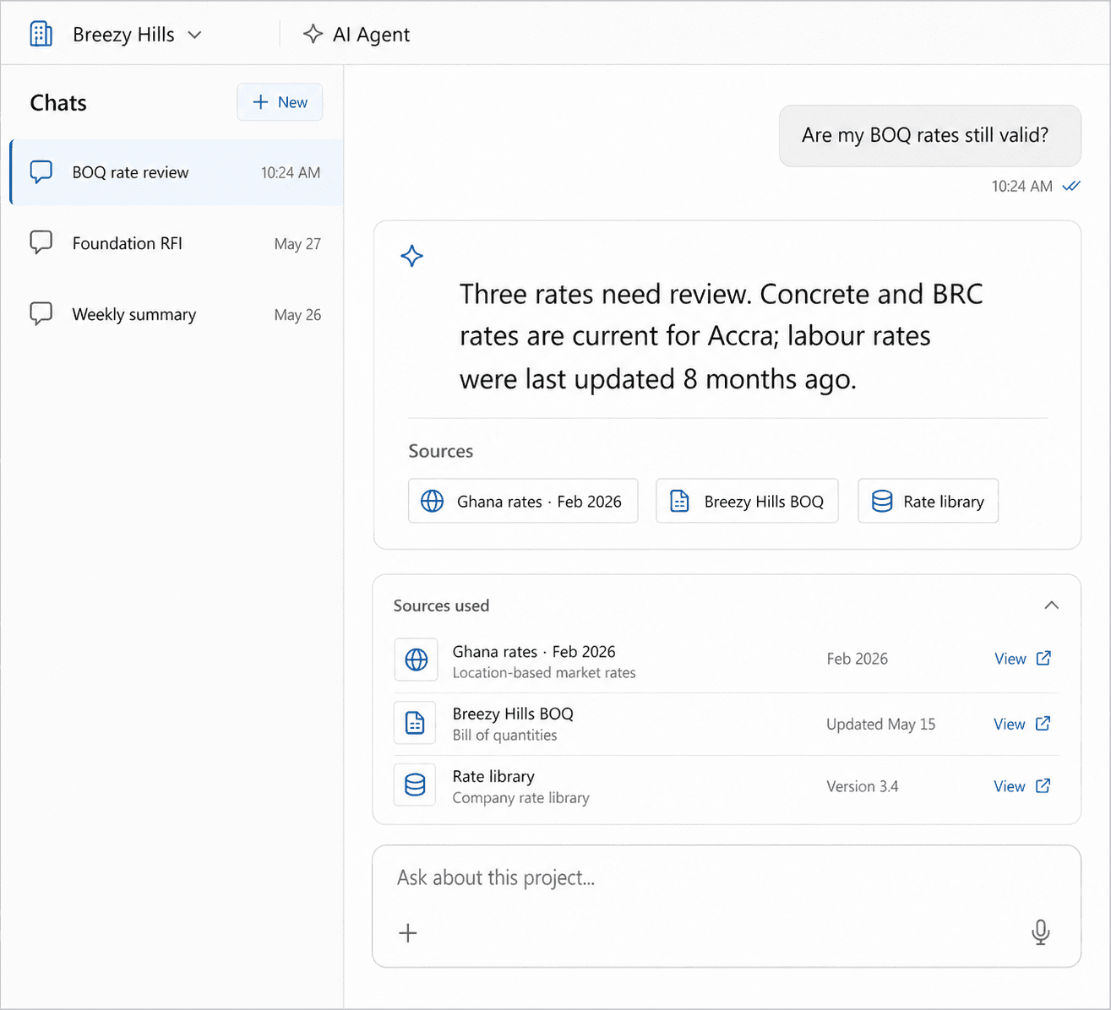Click the 'Company rate library' description
Image resolution: width=1111 pixels, height=1010 pixels.
[x=520, y=798]
